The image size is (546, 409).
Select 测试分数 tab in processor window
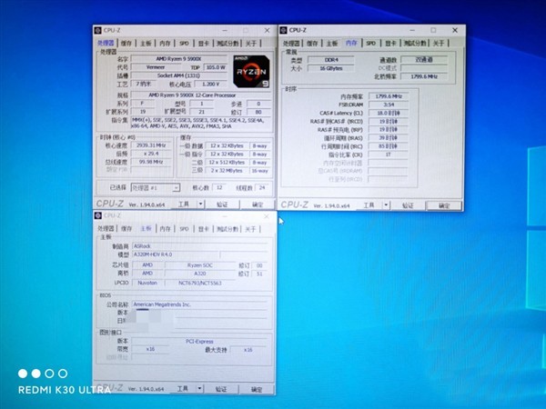coord(227,43)
